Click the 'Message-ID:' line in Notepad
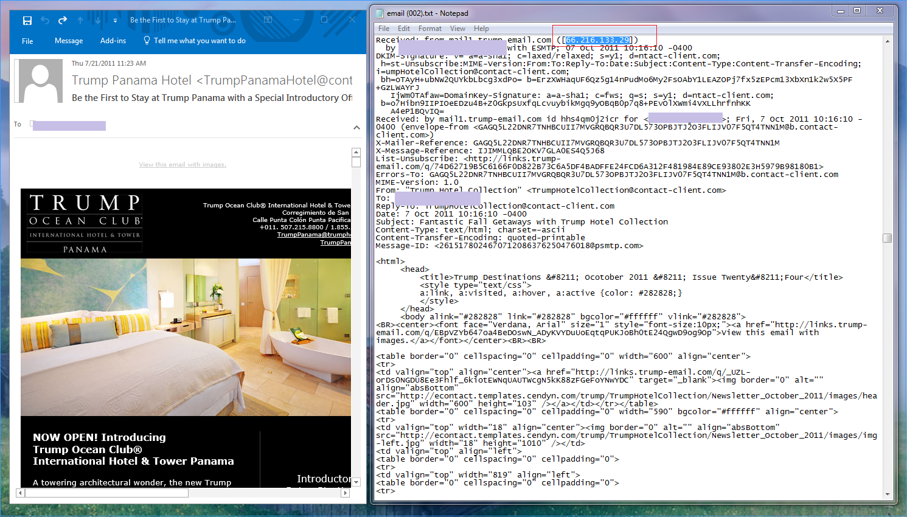The width and height of the screenshot is (907, 517). (510, 246)
